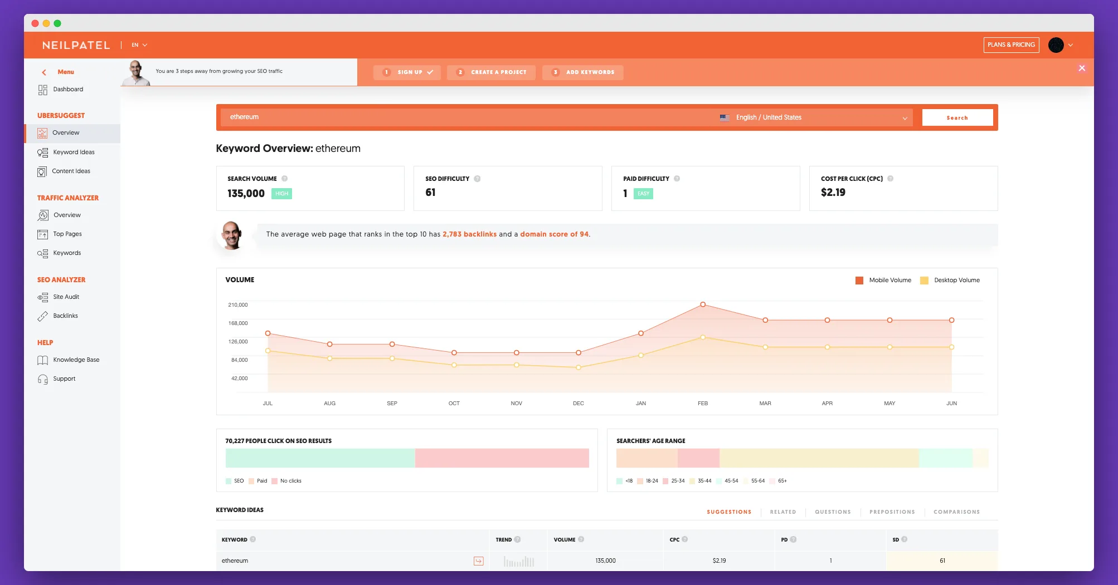Switch to the Questions tab
Screen dimensions: 1118x585
pyautogui.click(x=832, y=512)
